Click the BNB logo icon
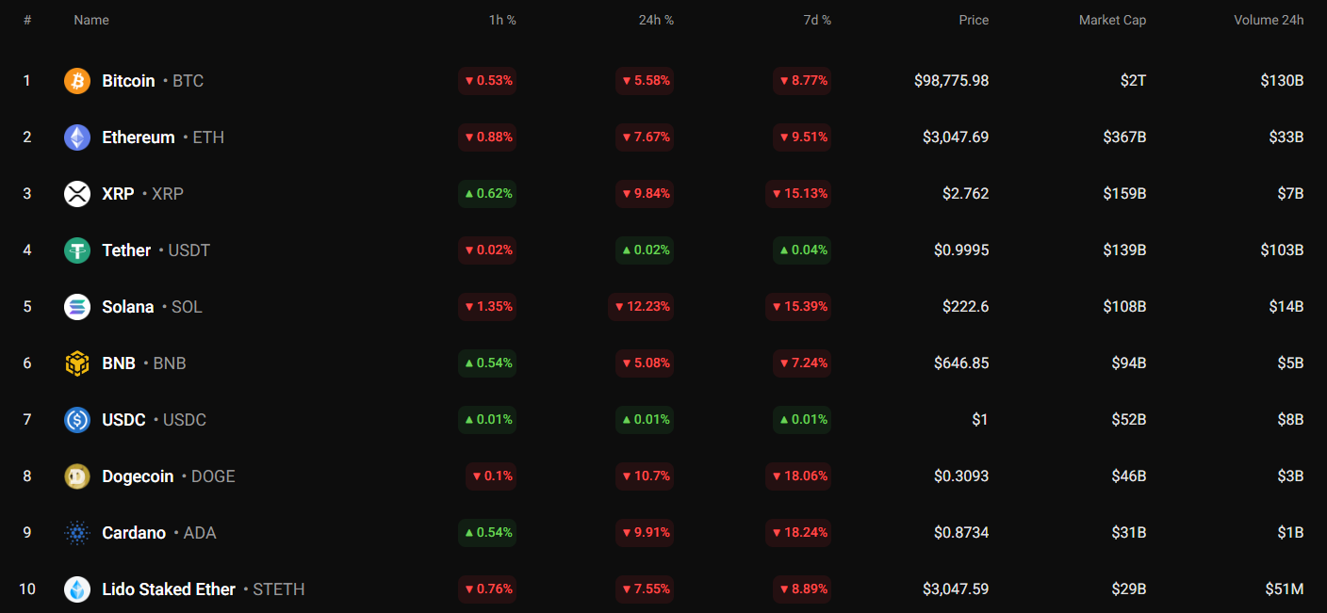1327x613 pixels. pos(77,363)
